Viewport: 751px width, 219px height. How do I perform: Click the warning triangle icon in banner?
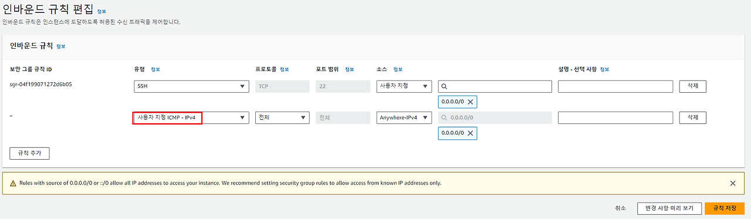(x=13, y=183)
